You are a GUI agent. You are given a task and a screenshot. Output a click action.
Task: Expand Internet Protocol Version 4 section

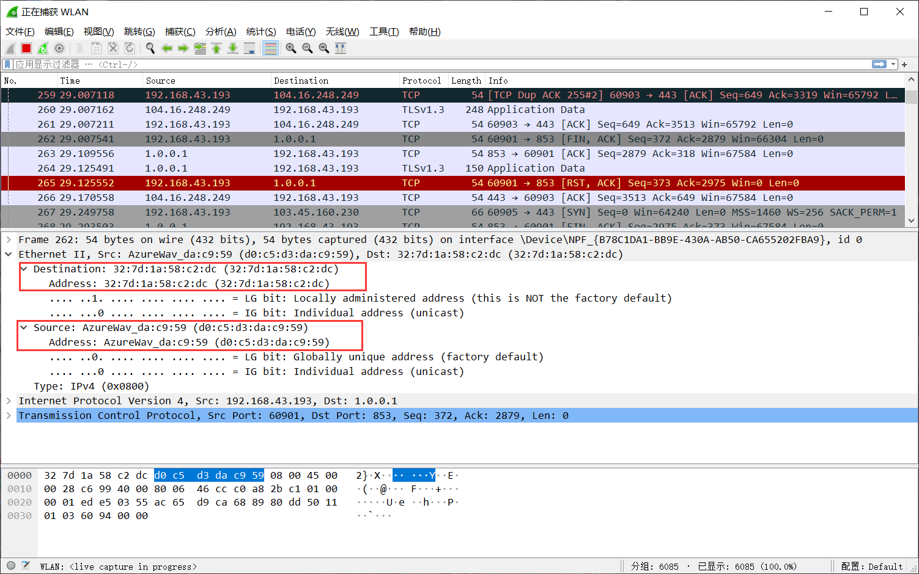click(x=9, y=401)
